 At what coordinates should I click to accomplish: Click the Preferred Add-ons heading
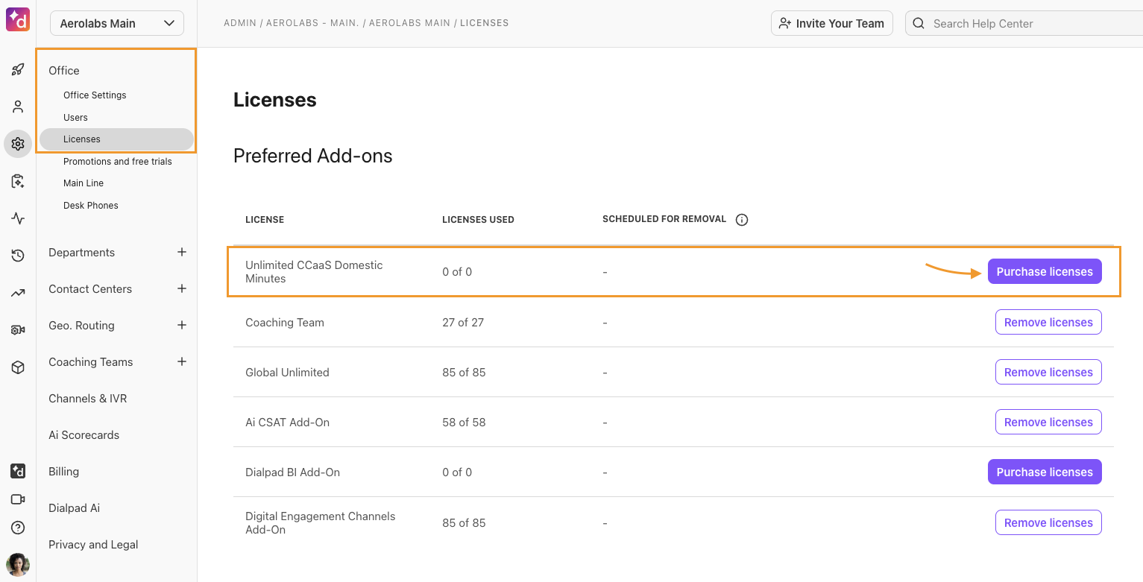[x=313, y=156]
